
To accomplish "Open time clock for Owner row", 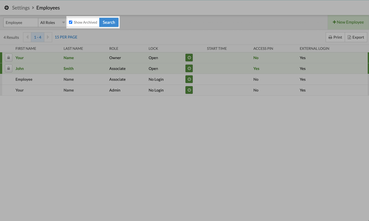I will click(189, 58).
